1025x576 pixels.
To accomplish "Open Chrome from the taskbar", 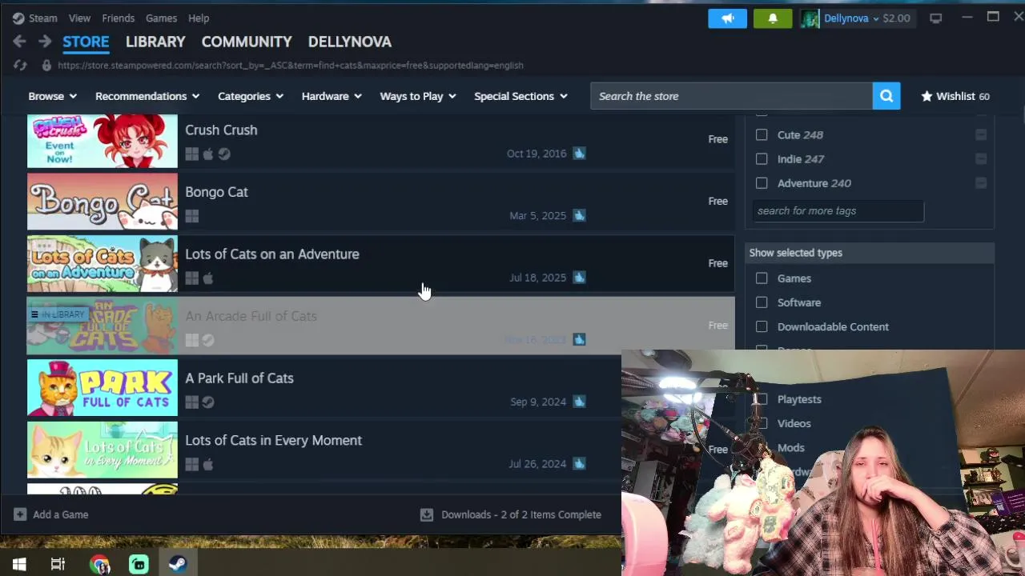I will click(x=99, y=565).
